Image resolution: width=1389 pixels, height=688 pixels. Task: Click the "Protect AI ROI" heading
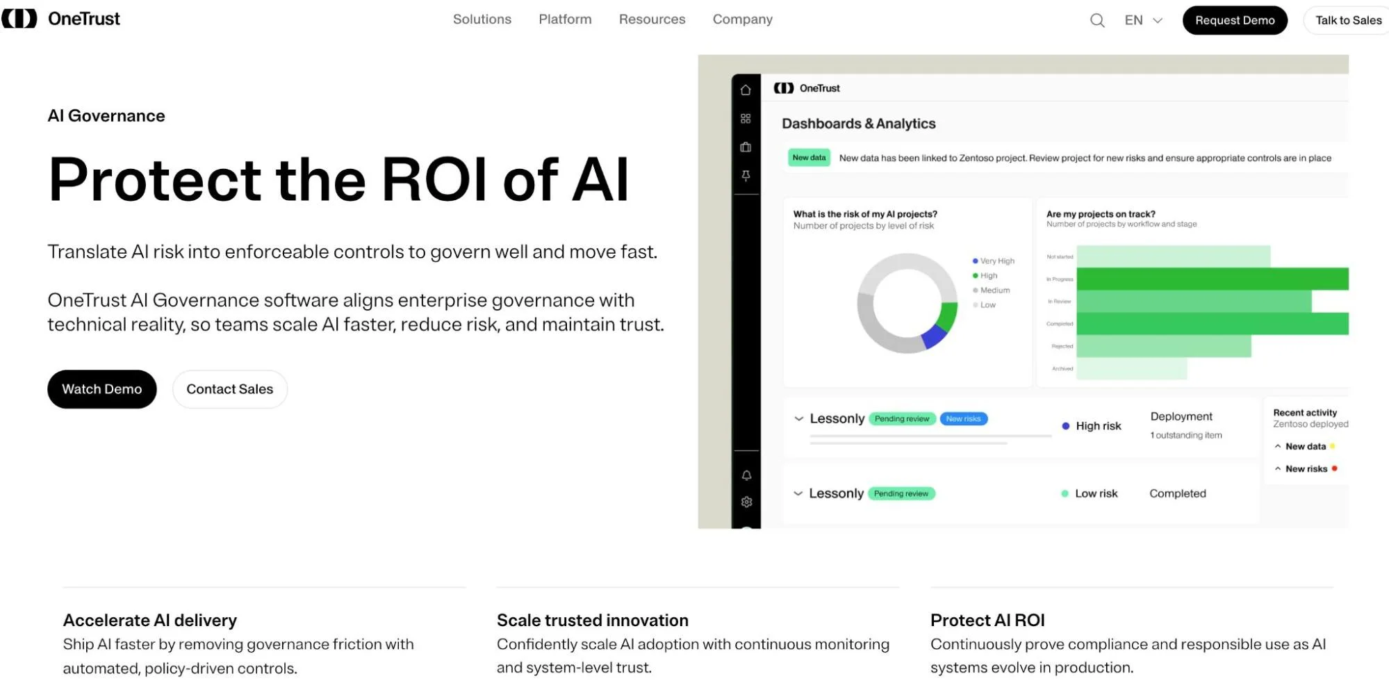tap(987, 620)
